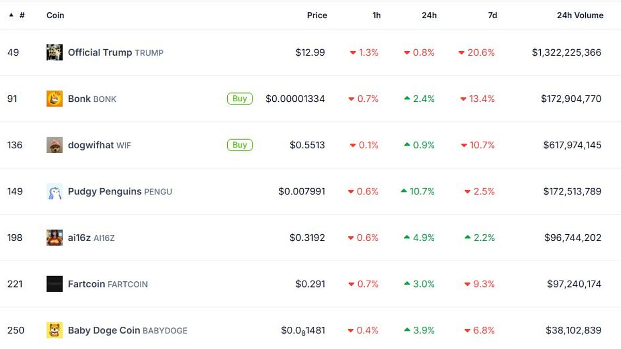Click the Pudgy Penguins coin logo

coord(54,191)
